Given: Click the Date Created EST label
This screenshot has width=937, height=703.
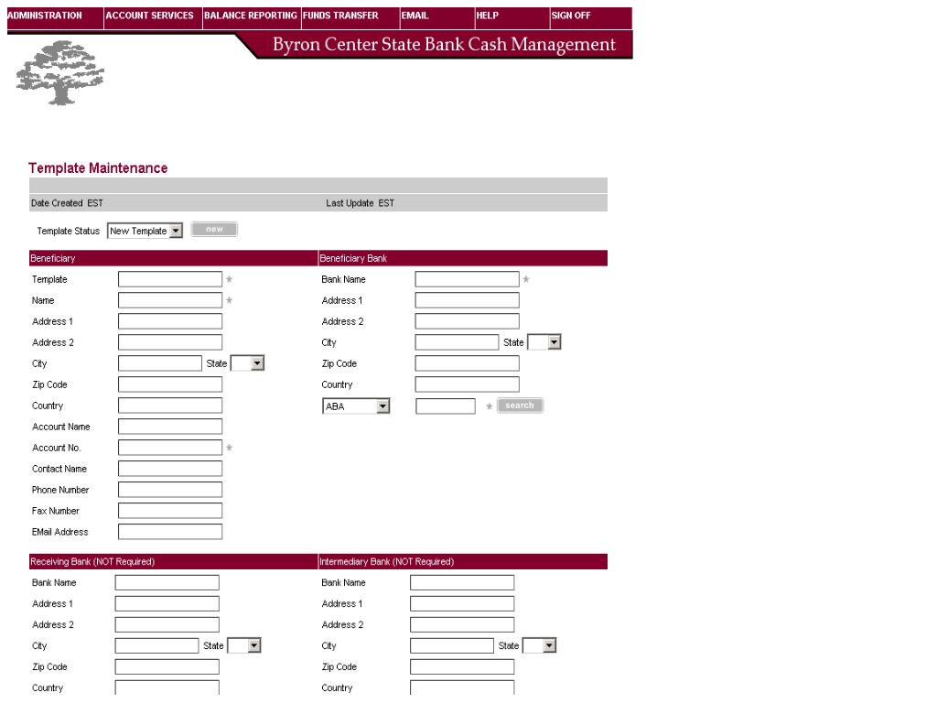Looking at the screenshot, I should tap(67, 203).
